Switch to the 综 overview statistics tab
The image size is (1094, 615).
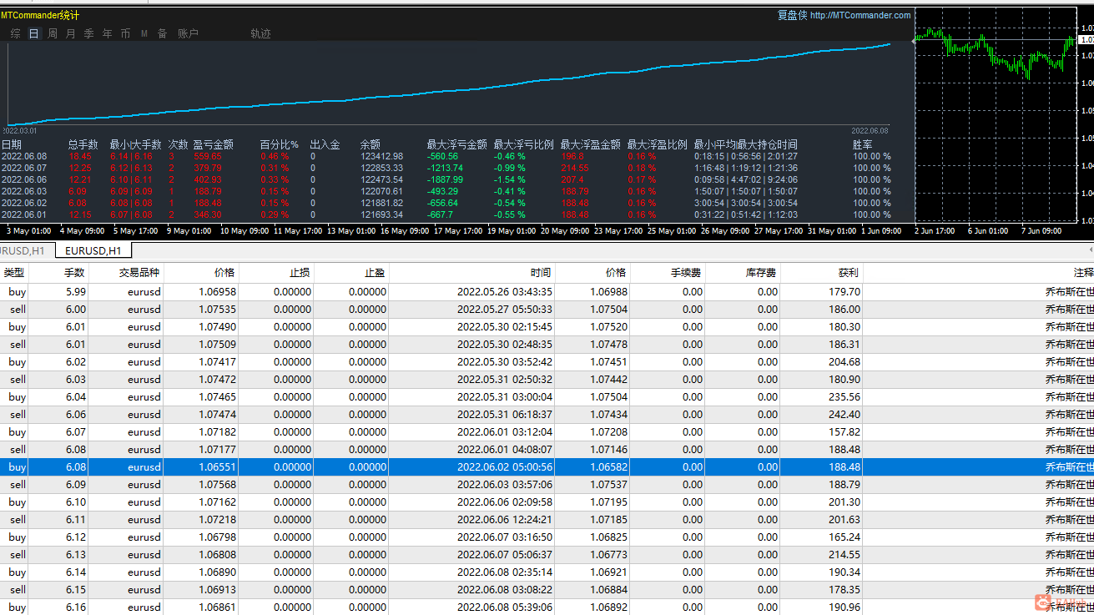[x=15, y=34]
